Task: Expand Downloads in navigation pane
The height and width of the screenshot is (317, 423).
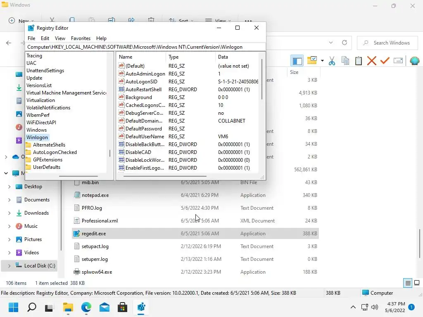Action: tap(10, 213)
